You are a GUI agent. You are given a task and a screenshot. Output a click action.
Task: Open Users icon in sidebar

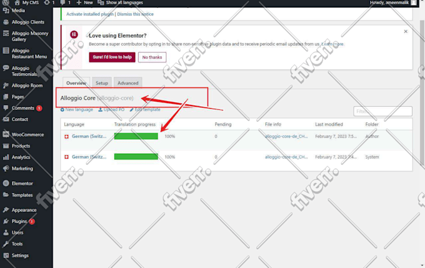coord(6,232)
